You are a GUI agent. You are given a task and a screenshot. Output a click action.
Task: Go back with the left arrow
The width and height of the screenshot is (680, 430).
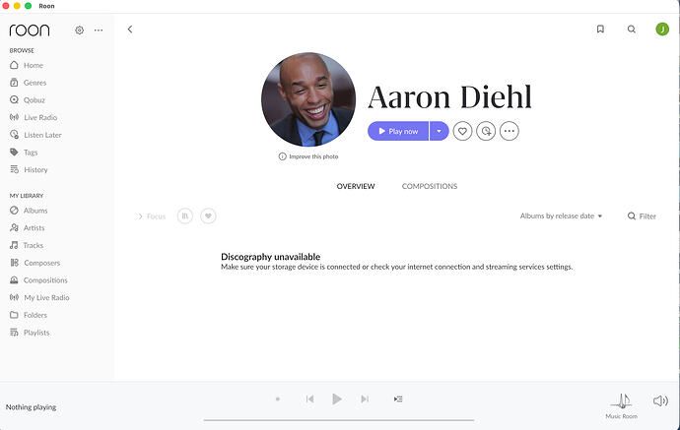click(130, 29)
